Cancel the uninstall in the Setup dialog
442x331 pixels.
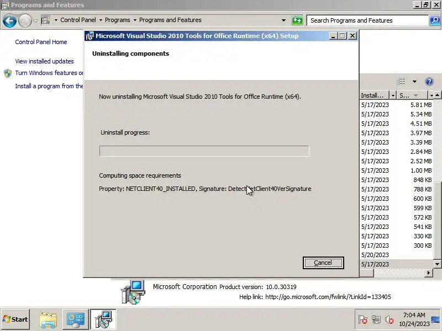coord(323,263)
